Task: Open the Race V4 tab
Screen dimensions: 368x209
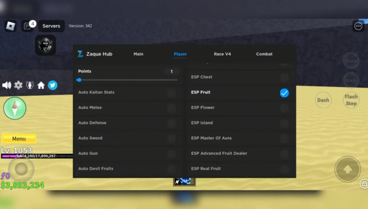Action: pyautogui.click(x=222, y=54)
